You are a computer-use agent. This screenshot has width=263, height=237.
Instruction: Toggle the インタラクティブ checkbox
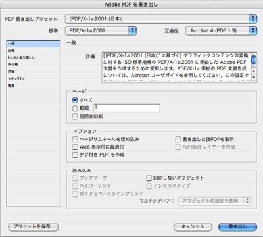tap(149, 186)
